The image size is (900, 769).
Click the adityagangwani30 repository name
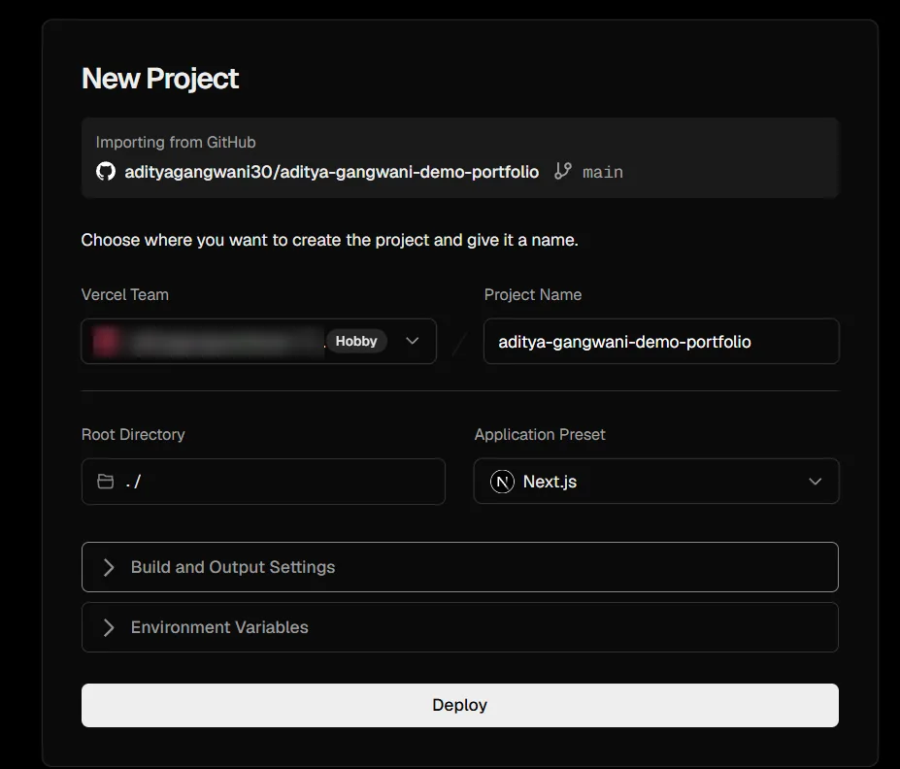(332, 172)
